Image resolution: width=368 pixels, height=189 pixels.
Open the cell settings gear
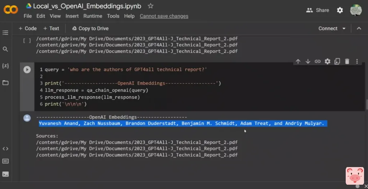327,61
